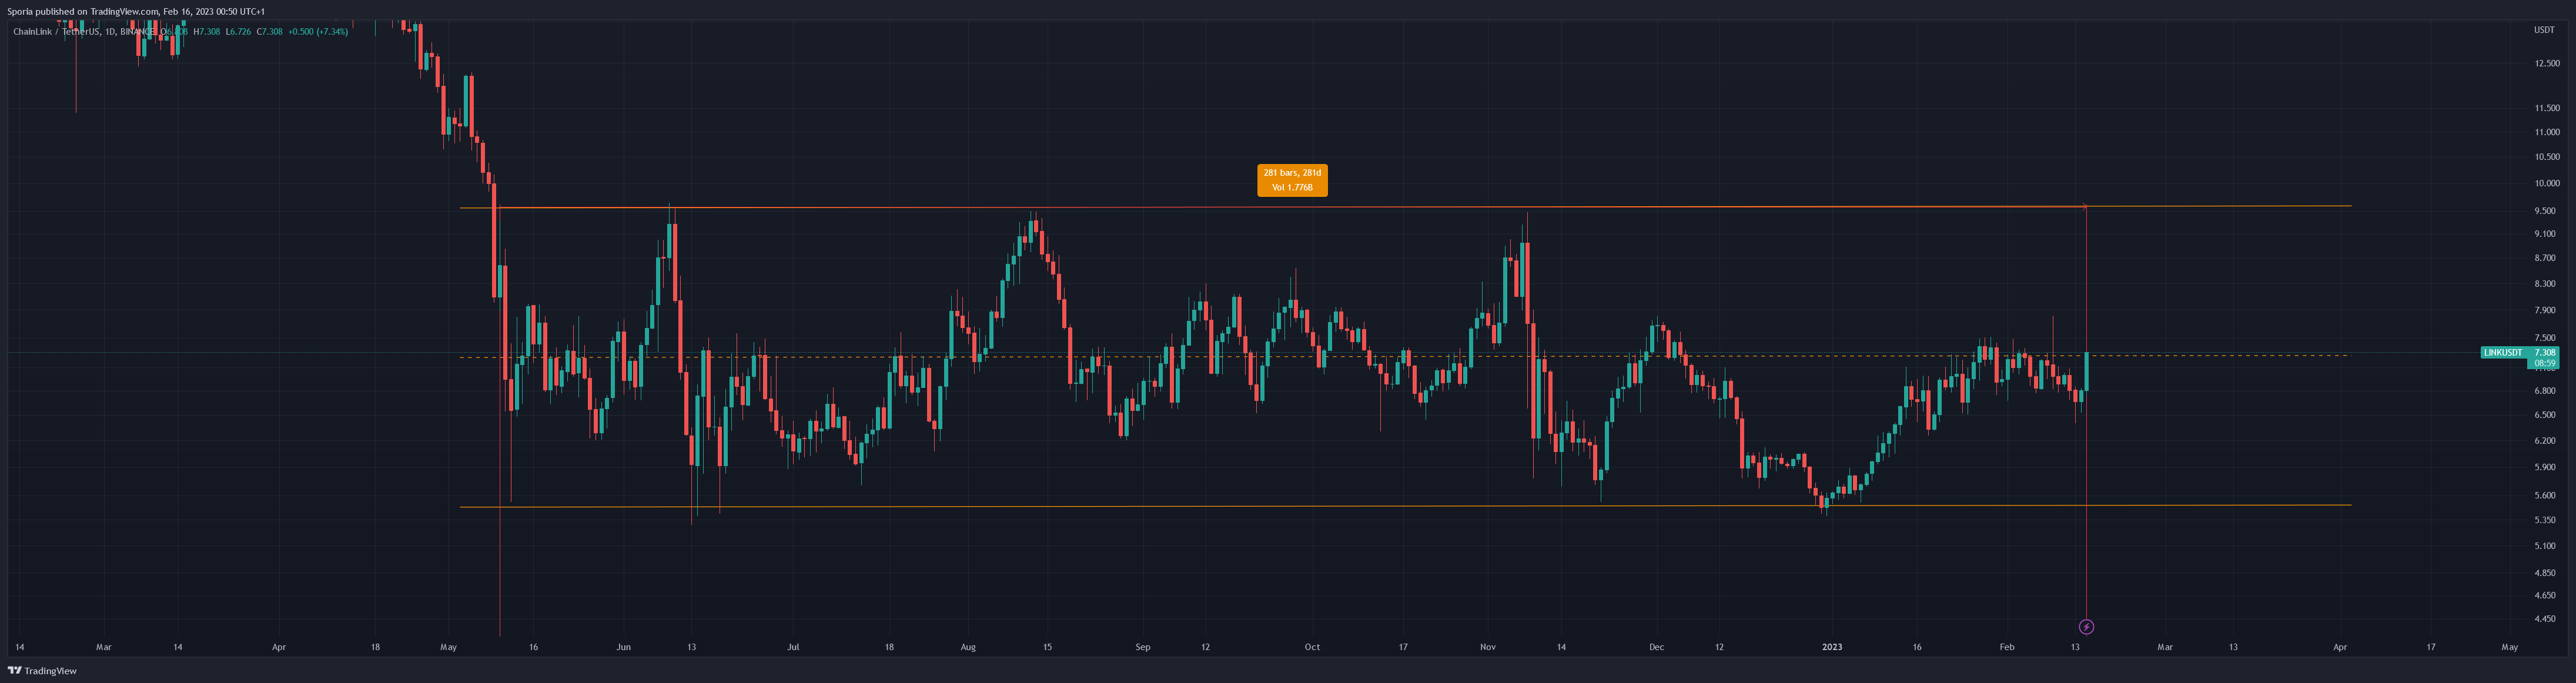Click the current price tag 7.308 on the price axis
Image resolution: width=2576 pixels, height=683 pixels.
(2545, 353)
